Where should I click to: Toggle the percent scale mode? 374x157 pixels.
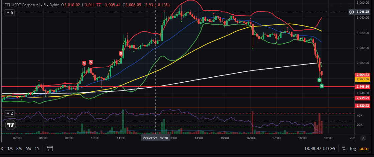click(x=344, y=148)
